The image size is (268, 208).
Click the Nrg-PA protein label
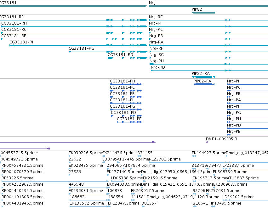click(x=234, y=100)
